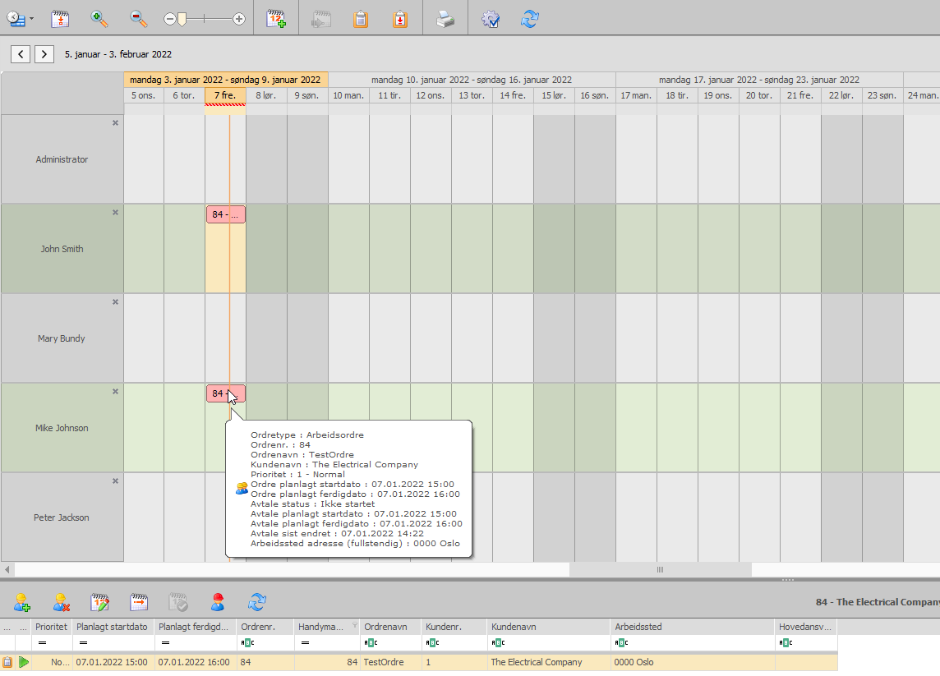This screenshot has height=676, width=940.
Task: Click Kundenavn filter ABC operator icon
Action: coord(498,643)
